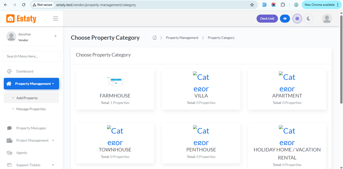Select Manage Properties in sidebar

coord(31,109)
